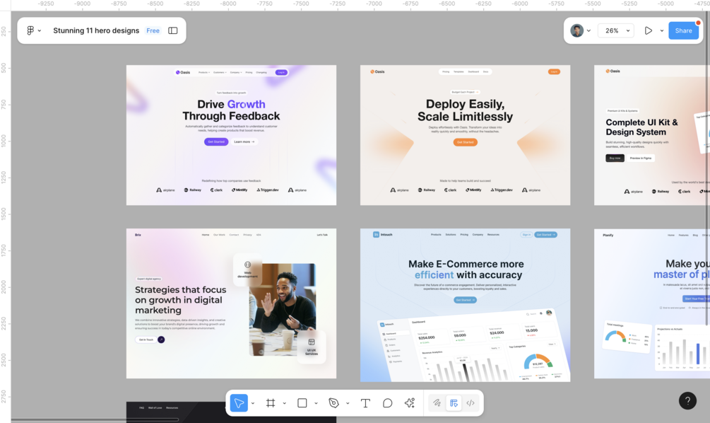Open the Figma main menu logo
The image size is (710, 423).
pyautogui.click(x=30, y=30)
